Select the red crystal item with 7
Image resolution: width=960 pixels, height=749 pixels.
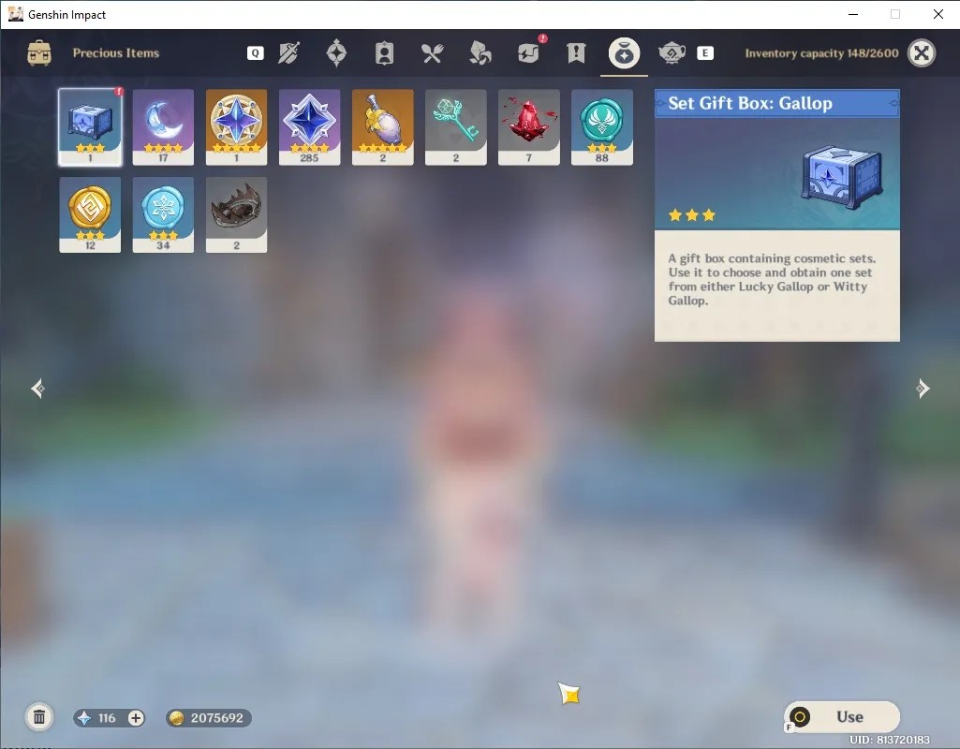[529, 127]
